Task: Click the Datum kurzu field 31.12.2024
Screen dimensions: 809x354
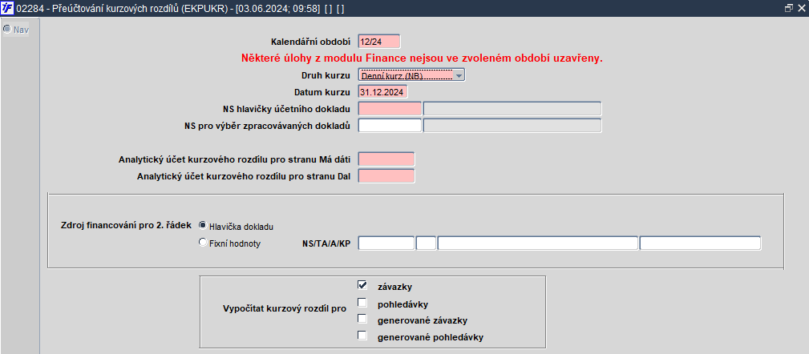Action: 382,92
